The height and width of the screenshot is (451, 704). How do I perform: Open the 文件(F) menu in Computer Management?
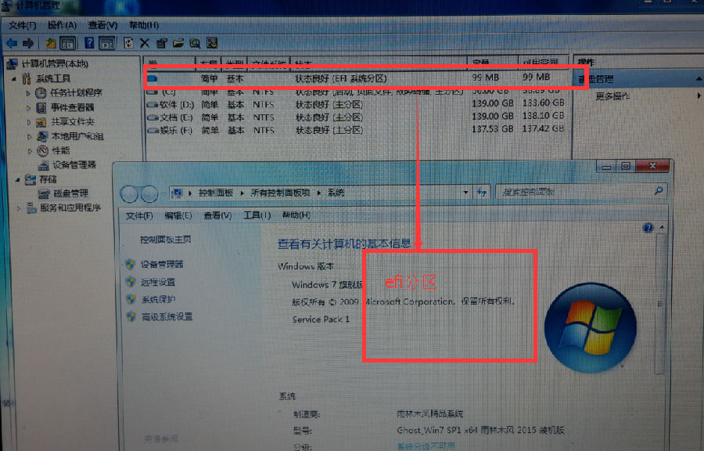pyautogui.click(x=23, y=25)
